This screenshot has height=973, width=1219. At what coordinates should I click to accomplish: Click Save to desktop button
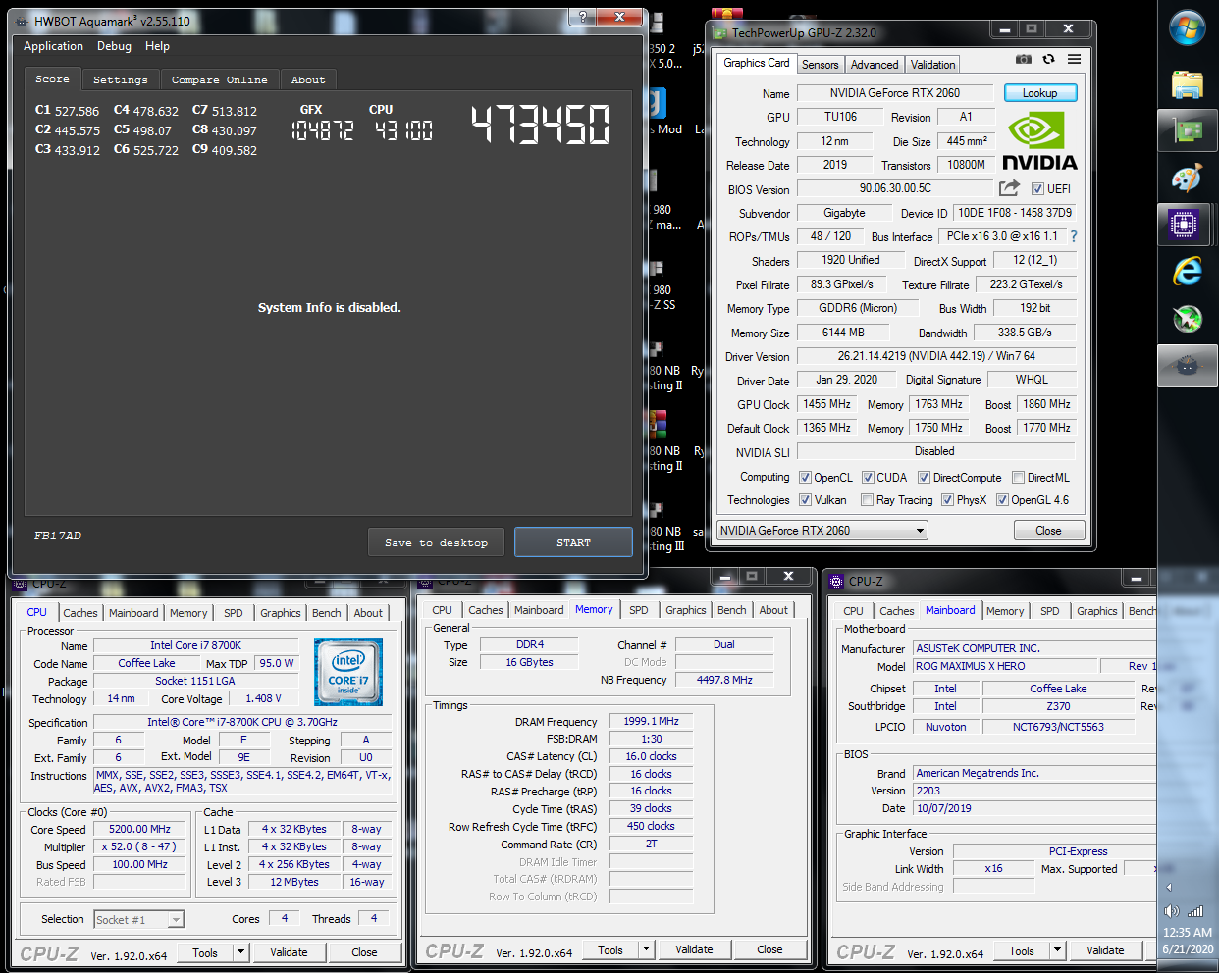click(436, 542)
